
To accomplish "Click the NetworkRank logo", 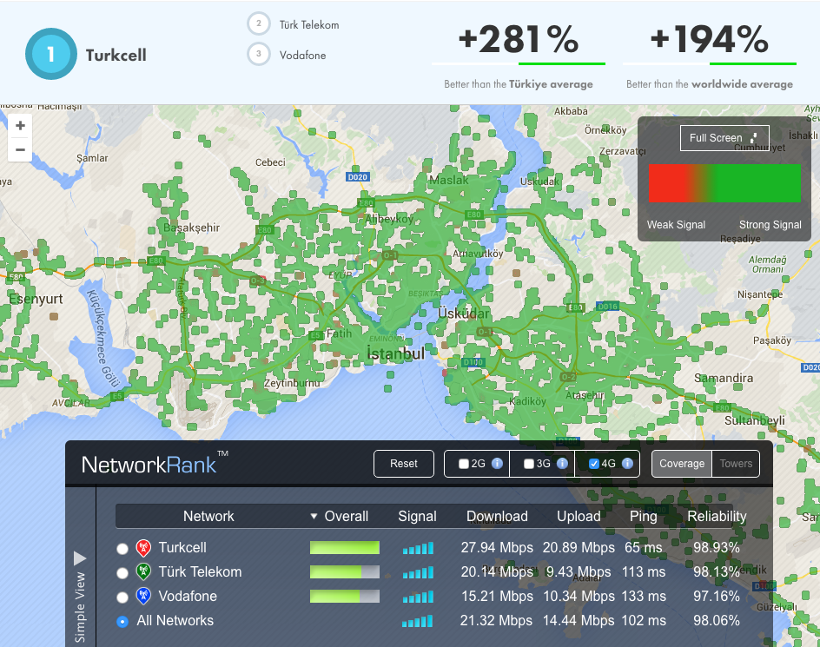I will click(x=155, y=464).
